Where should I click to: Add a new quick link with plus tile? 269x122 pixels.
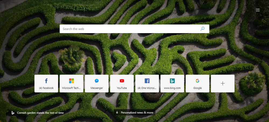pyautogui.click(x=223, y=83)
